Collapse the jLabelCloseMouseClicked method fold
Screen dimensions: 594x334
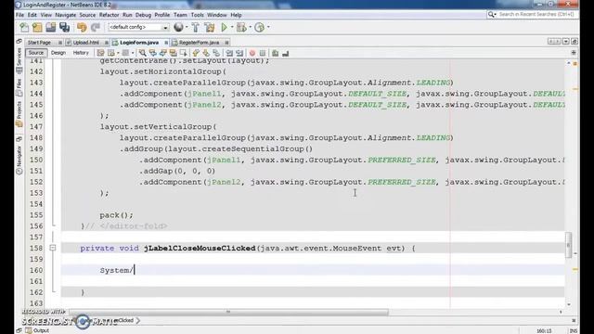tap(53, 248)
